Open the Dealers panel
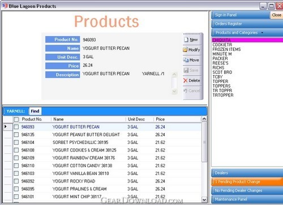283x205 pixels. pyautogui.click(x=247, y=173)
